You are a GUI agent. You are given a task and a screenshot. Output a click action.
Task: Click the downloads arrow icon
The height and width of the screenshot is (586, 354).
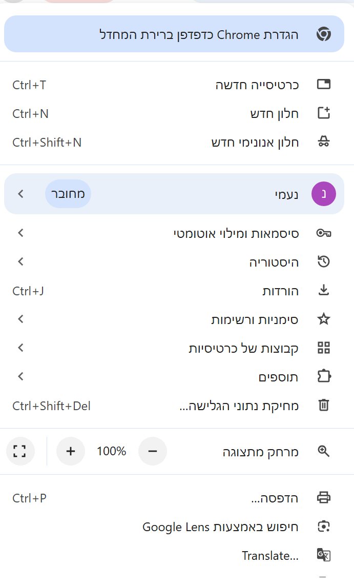tap(324, 291)
